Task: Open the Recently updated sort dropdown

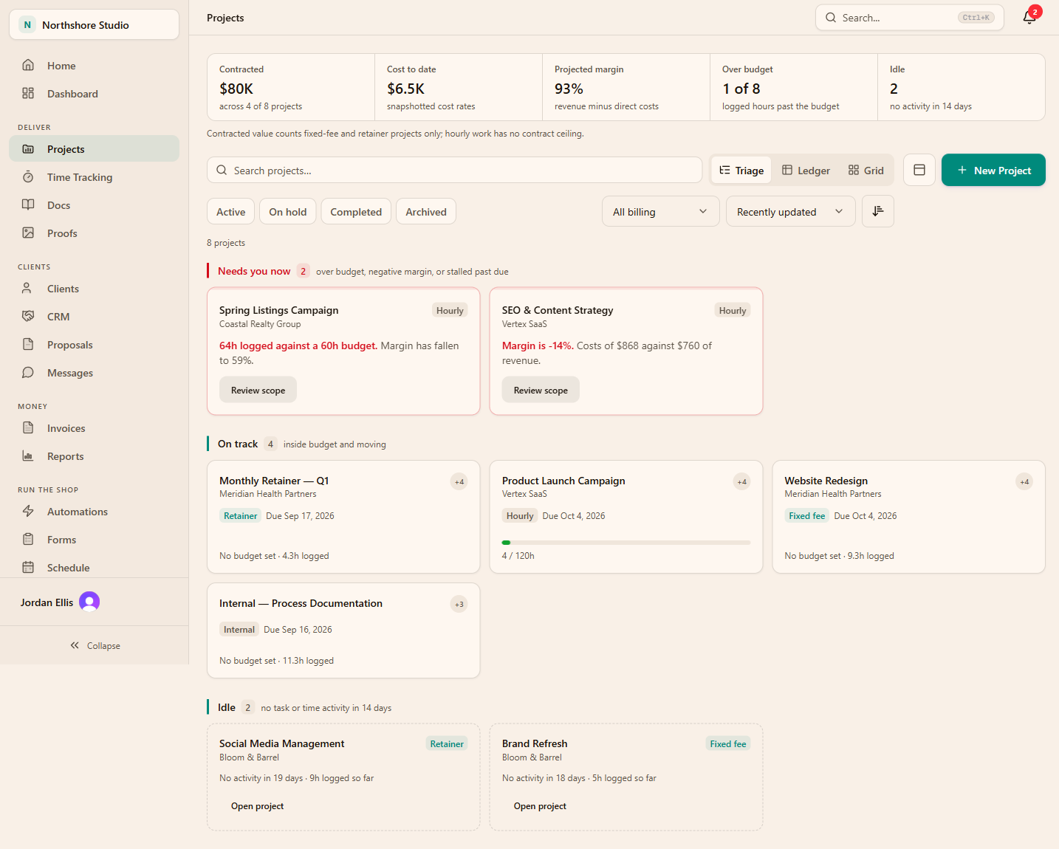Action: (791, 211)
